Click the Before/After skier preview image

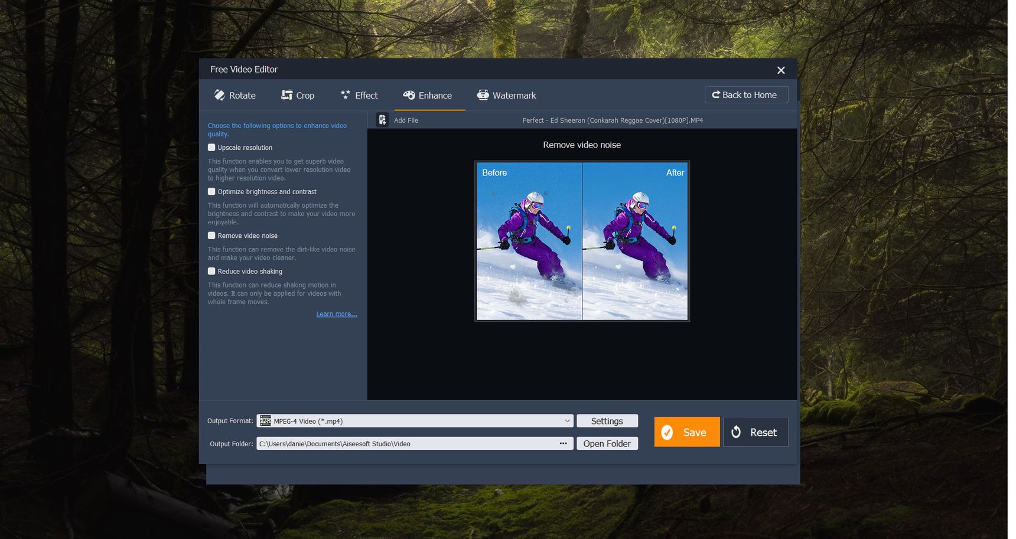[582, 241]
